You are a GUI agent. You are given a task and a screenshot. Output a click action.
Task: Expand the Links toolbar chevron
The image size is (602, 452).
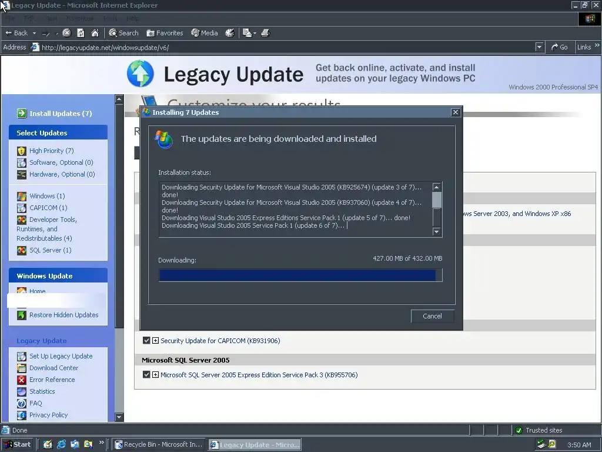tap(597, 45)
